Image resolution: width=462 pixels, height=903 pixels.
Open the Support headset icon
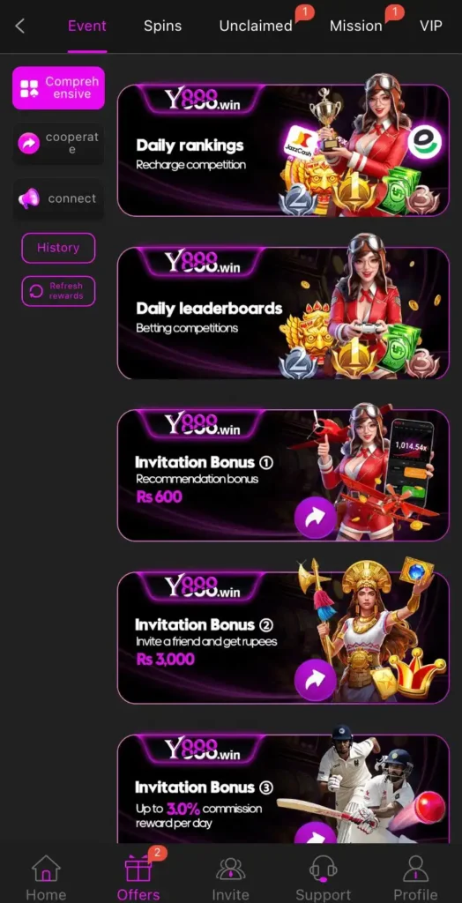point(324,869)
